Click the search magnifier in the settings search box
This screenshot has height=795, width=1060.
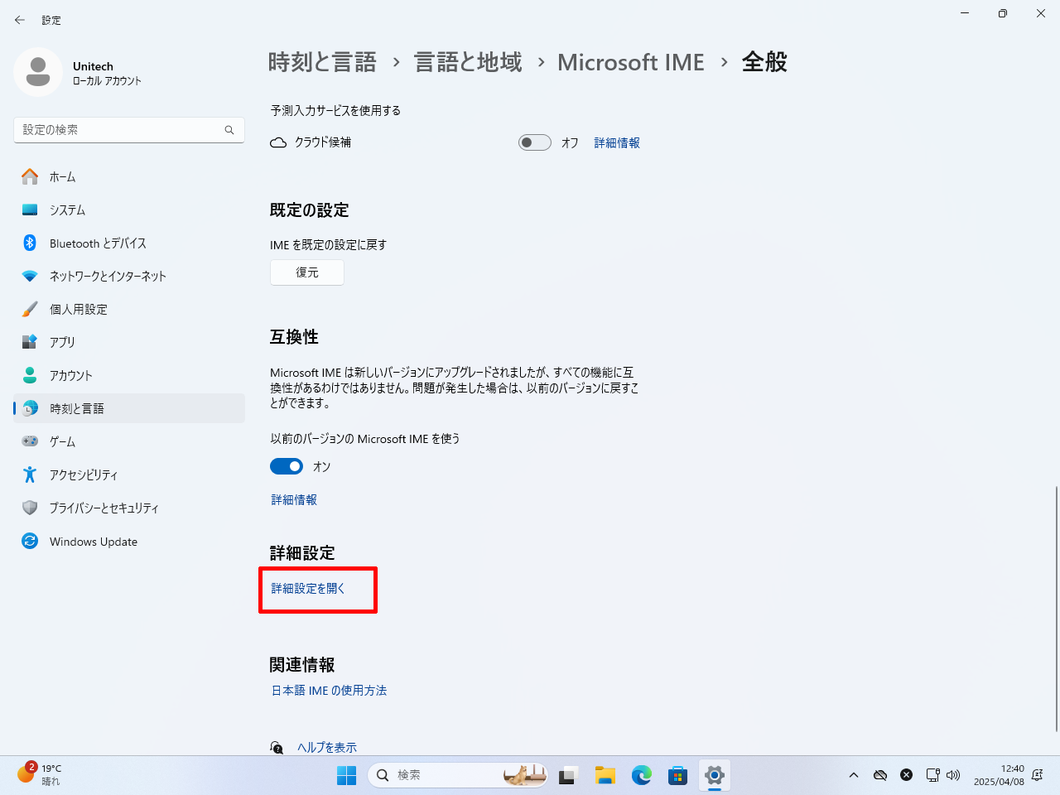coord(229,130)
